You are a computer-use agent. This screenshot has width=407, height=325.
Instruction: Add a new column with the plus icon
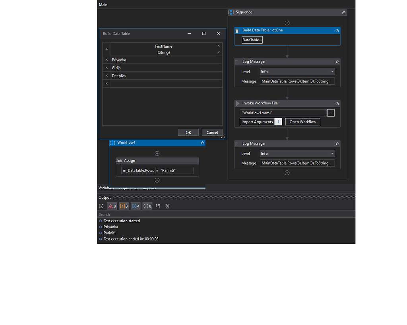coord(106,48)
